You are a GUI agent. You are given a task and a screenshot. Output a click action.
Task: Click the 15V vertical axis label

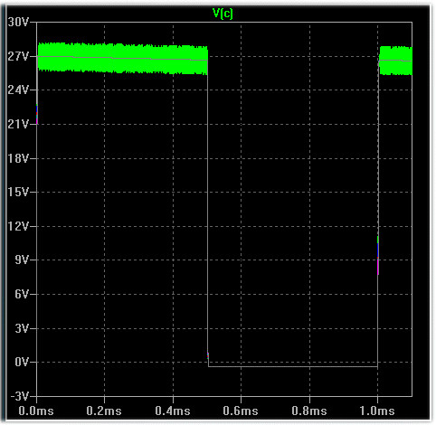pyautogui.click(x=18, y=192)
